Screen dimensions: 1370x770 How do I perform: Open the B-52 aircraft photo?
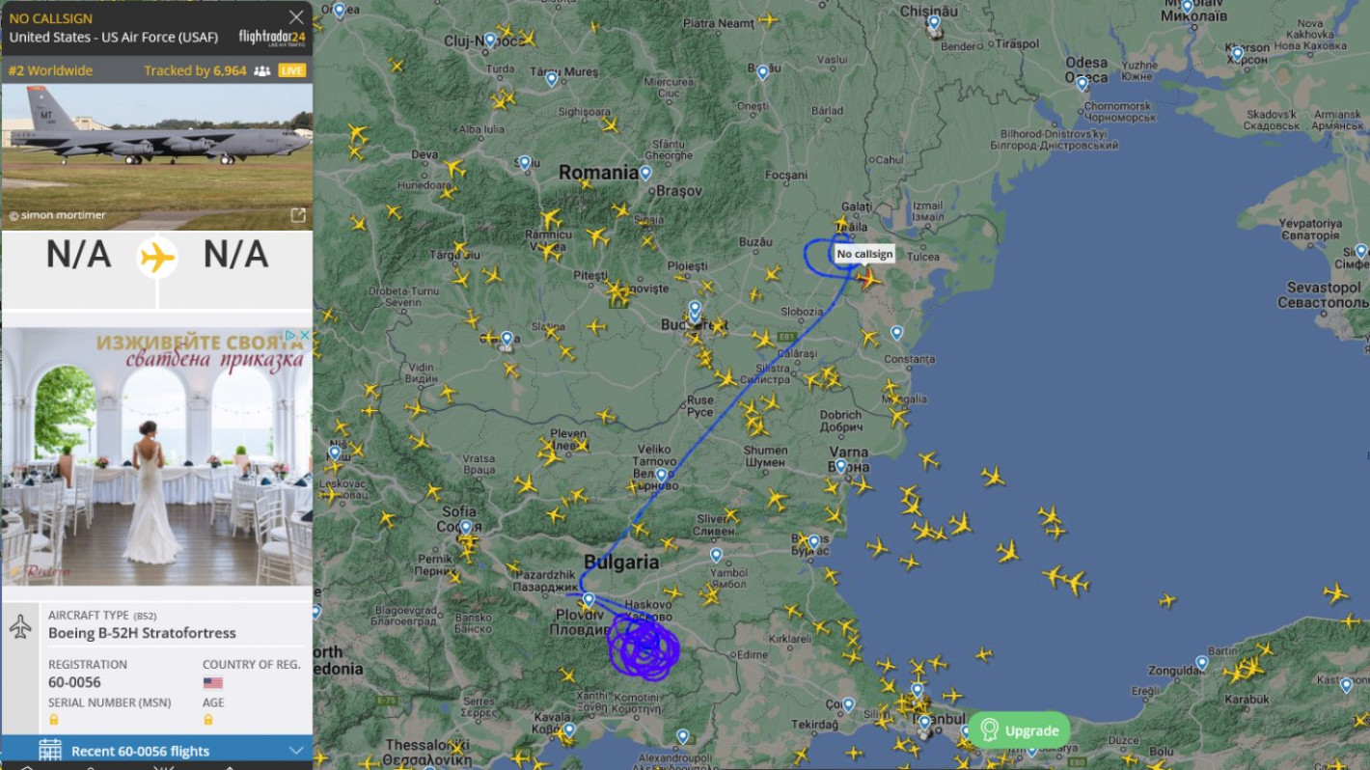point(157,157)
